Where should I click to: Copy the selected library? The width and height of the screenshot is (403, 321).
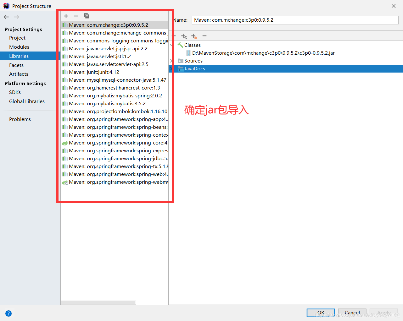click(x=87, y=16)
